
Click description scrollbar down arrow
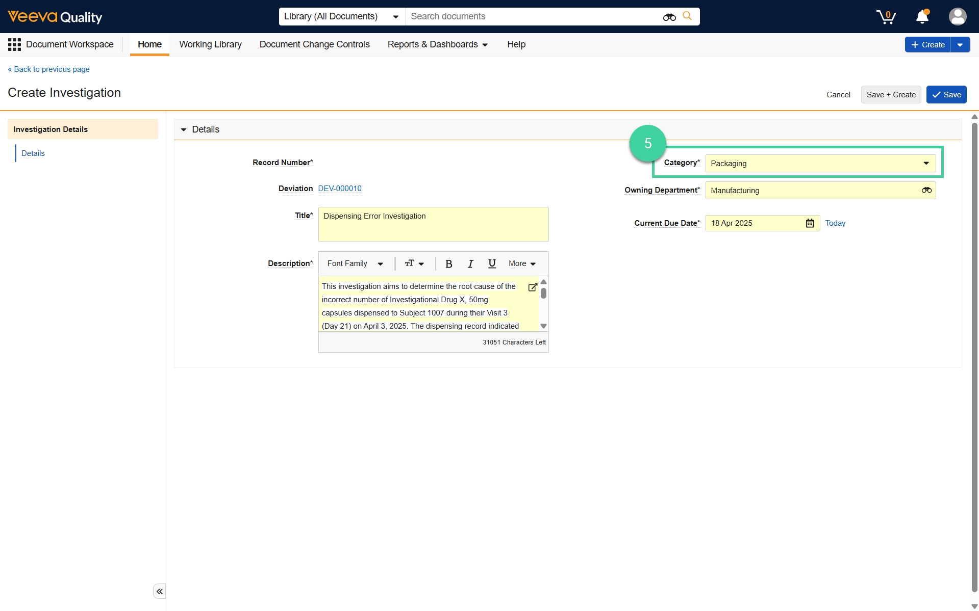point(543,326)
